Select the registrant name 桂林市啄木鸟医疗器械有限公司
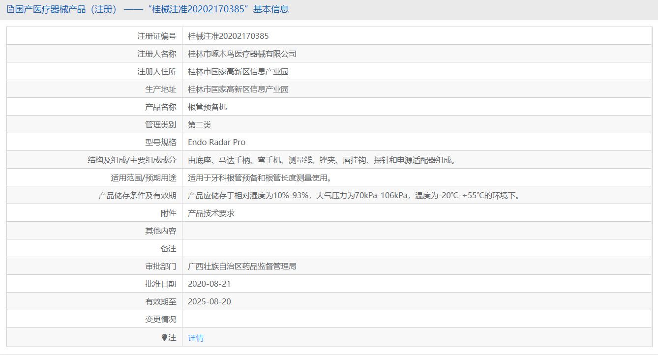Screen dimensions: 658x355 point(242,54)
